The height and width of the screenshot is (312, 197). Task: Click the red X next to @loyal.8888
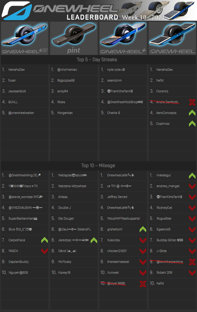(142, 284)
